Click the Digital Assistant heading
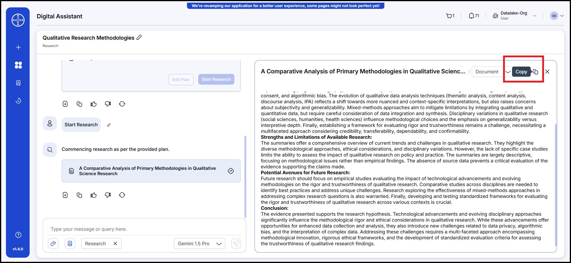Screen dimensions: 571x263 pyautogui.click(x=60, y=16)
